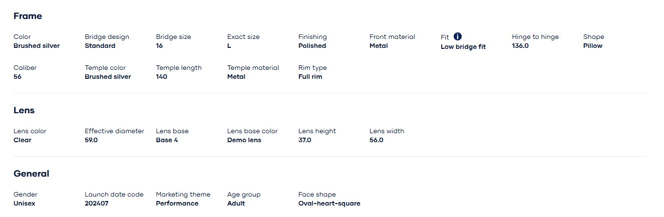
Task: Click the Fit info icon
Action: pyautogui.click(x=458, y=36)
